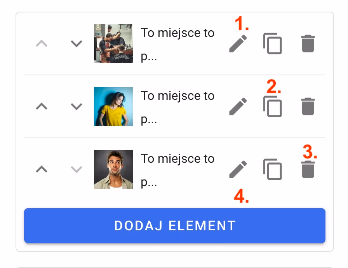Edit the surprised man item
This screenshot has width=348, height=268.
click(x=238, y=169)
